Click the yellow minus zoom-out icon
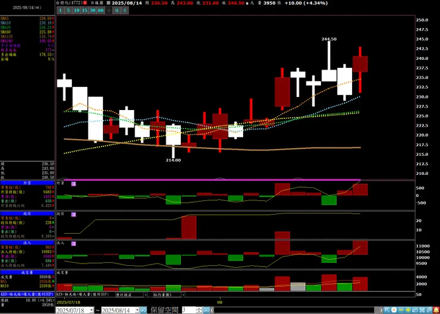This screenshot has width=440, height=314. [x=401, y=310]
